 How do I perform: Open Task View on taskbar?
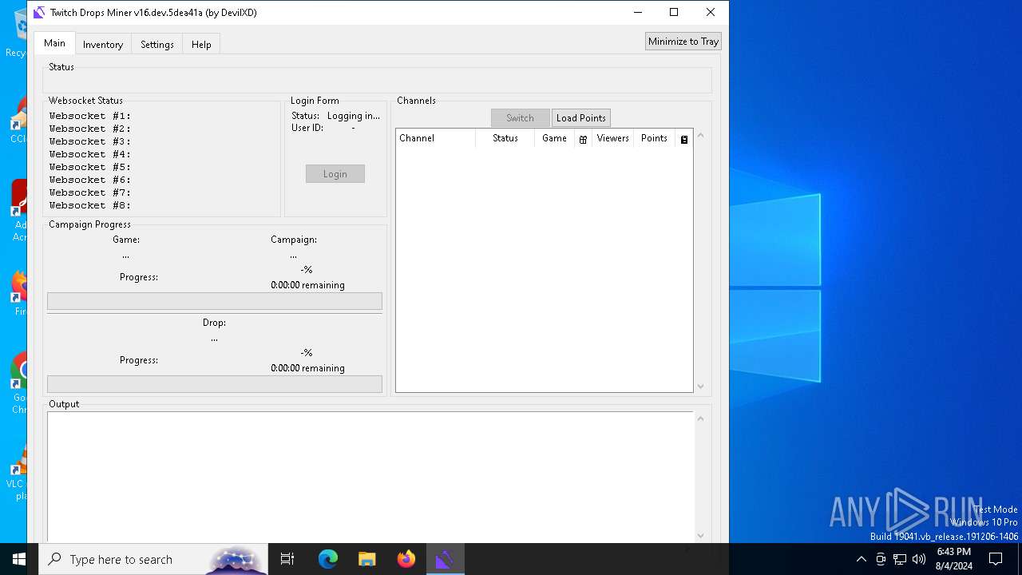pyautogui.click(x=287, y=559)
